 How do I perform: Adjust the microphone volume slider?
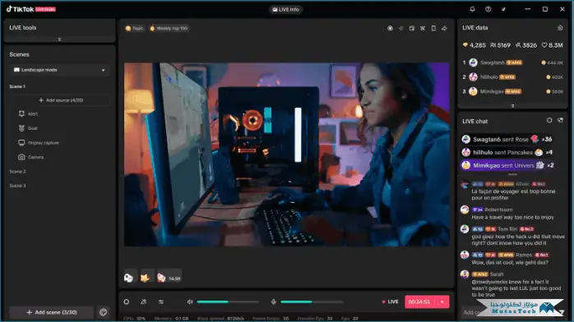(312, 302)
